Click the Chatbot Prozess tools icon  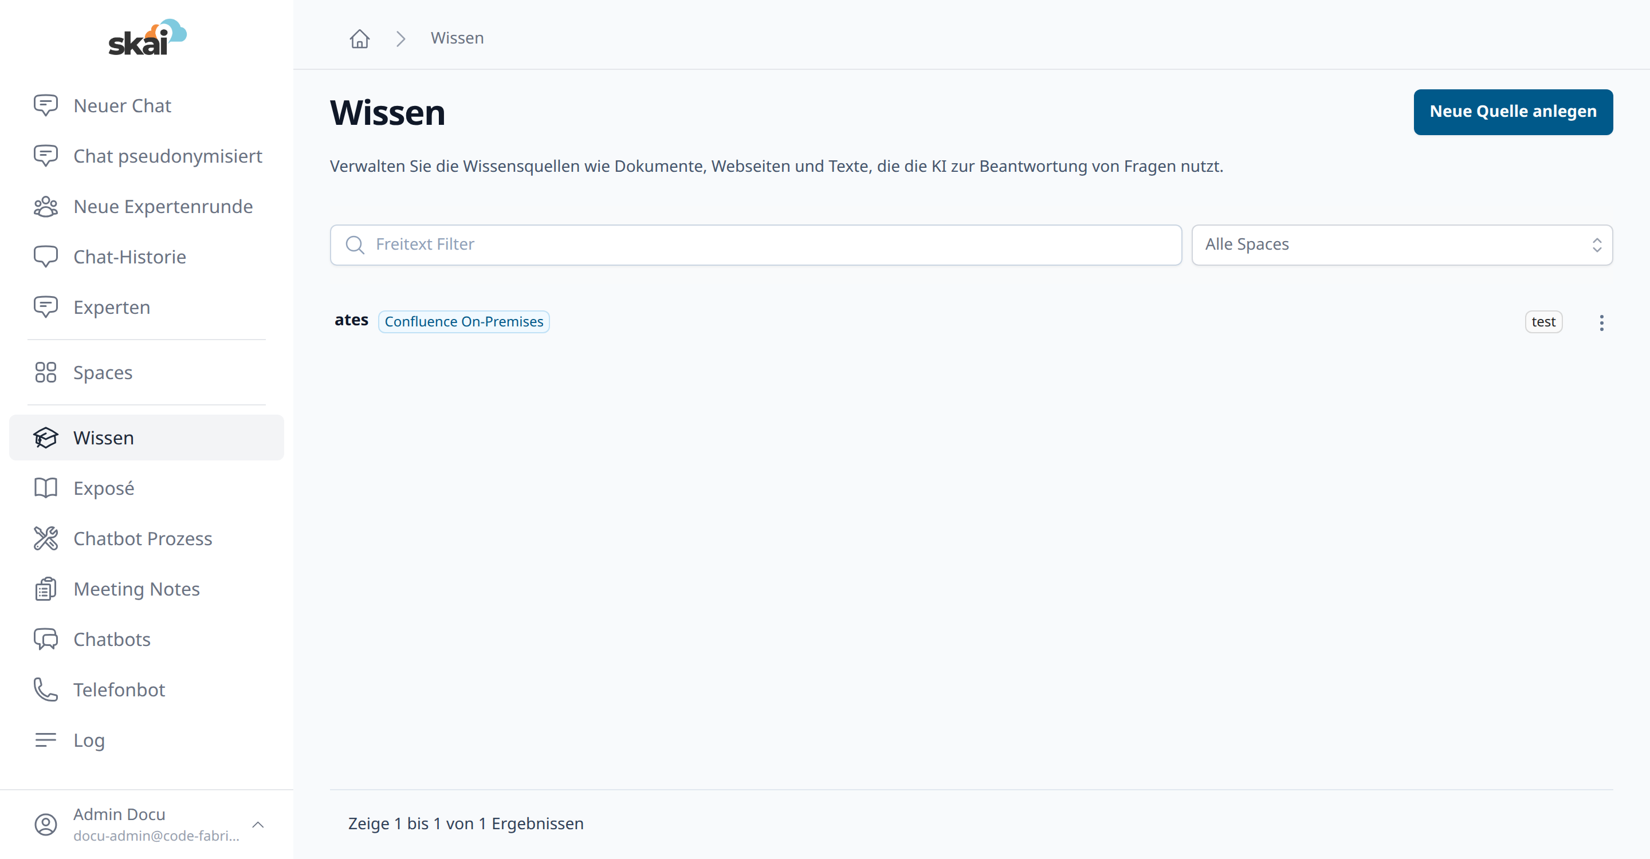45,539
